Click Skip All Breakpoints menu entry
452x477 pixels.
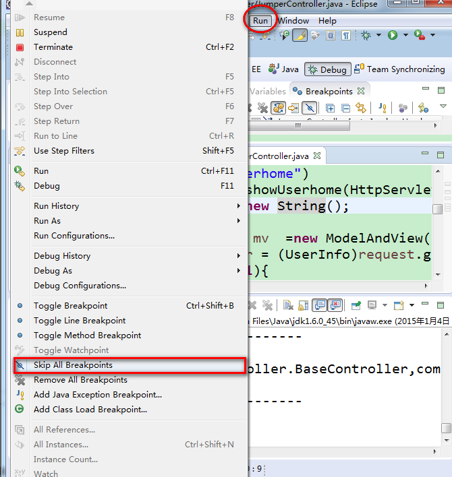73,365
